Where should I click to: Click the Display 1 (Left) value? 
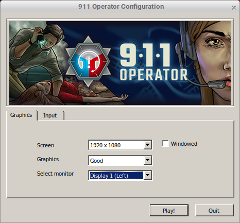116,175
